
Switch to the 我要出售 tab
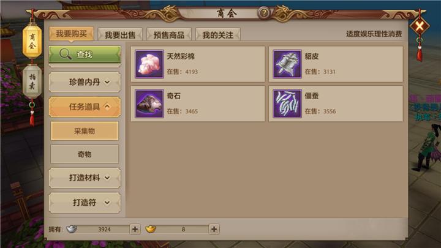120,35
